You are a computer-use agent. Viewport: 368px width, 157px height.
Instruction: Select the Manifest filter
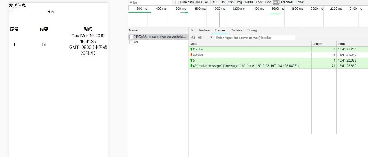(287, 2)
